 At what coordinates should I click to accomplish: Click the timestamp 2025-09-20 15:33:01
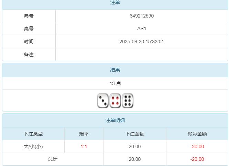[x=142, y=41]
